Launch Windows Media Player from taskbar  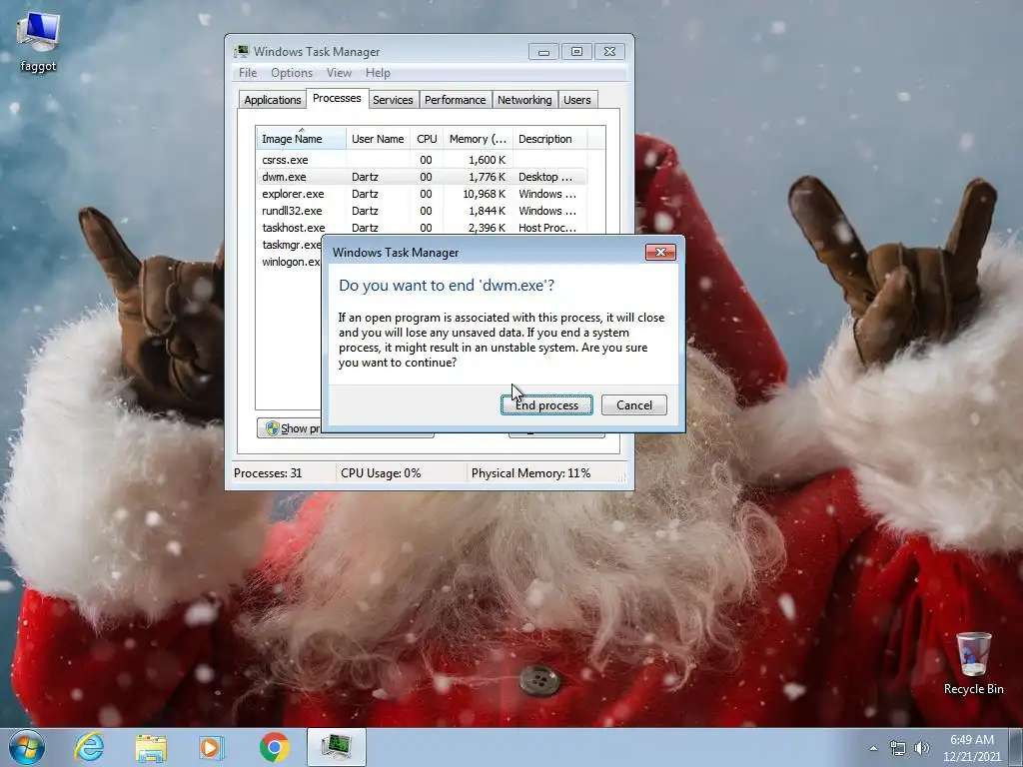pos(211,747)
